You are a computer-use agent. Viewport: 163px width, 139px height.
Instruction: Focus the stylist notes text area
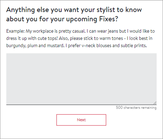click(81, 79)
